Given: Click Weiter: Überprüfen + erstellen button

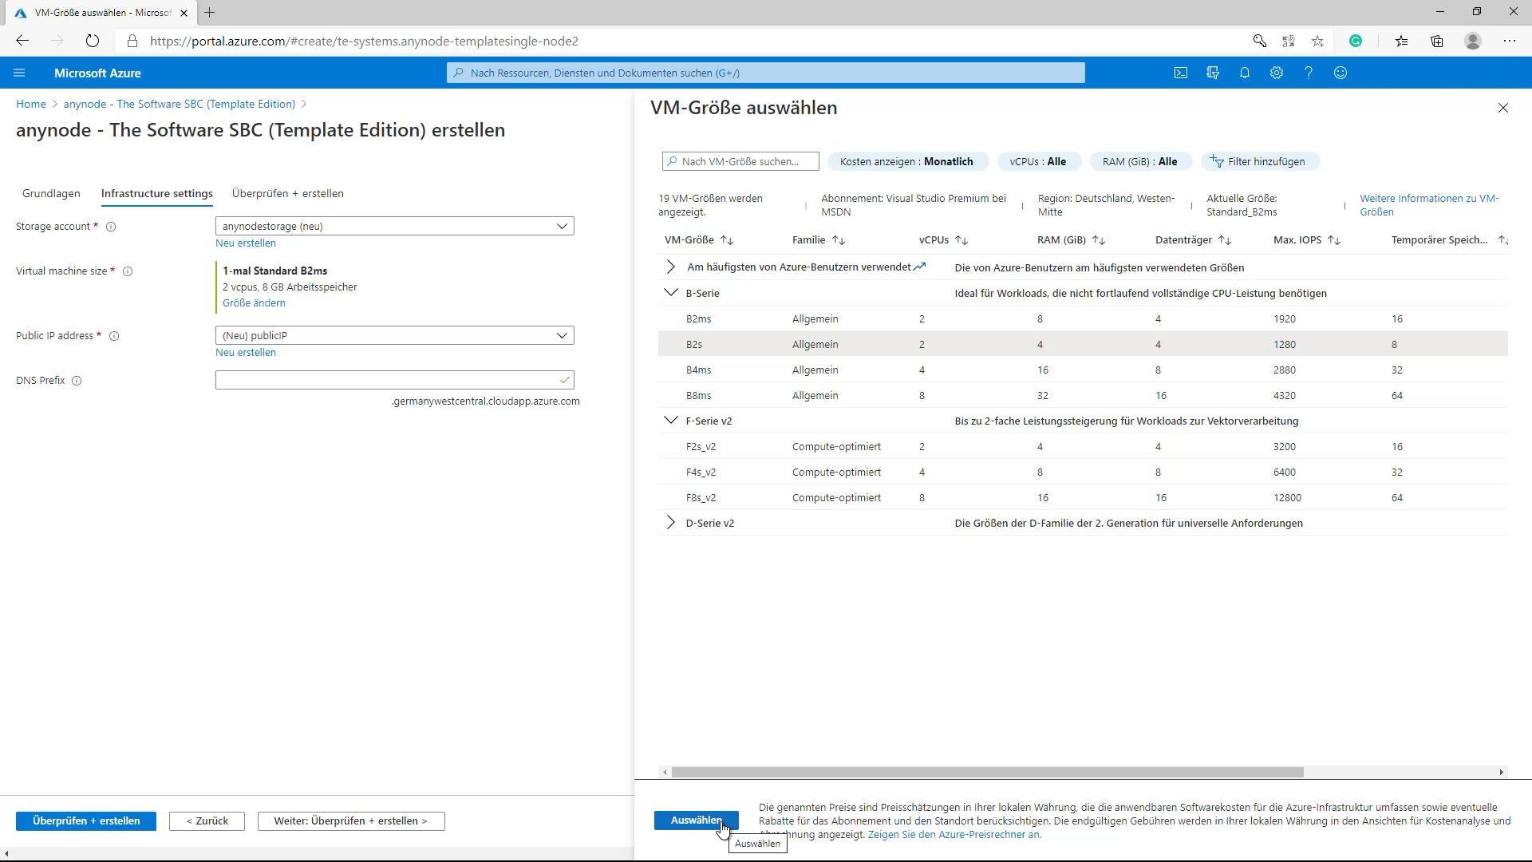Looking at the screenshot, I should pos(351,821).
